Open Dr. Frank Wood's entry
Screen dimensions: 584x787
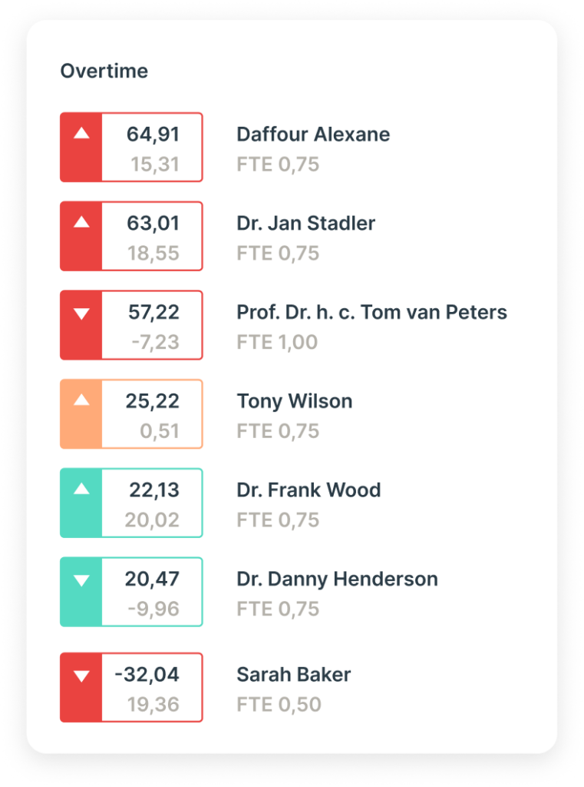coord(308,490)
